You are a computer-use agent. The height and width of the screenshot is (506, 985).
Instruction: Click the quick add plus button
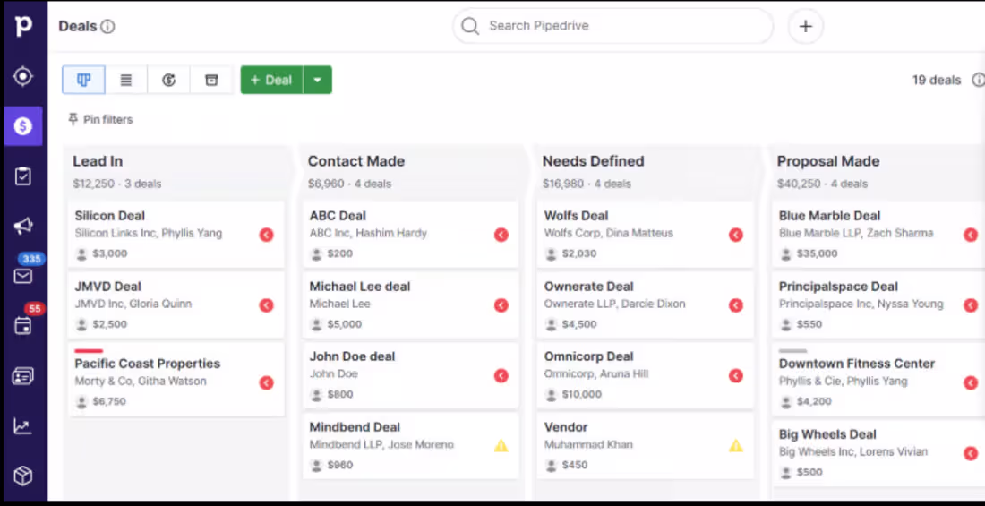805,26
